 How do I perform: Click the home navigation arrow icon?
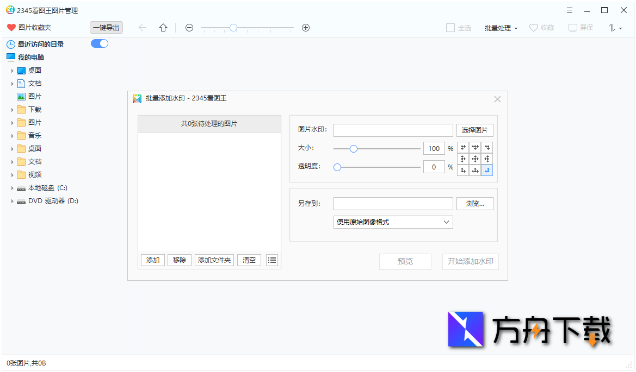pyautogui.click(x=163, y=27)
